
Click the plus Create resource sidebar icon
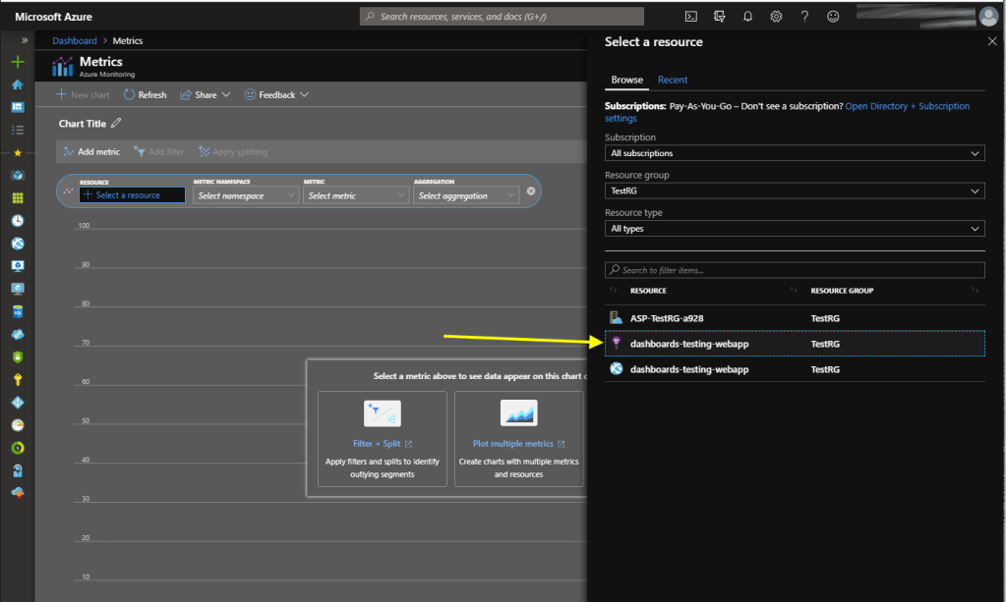[17, 62]
